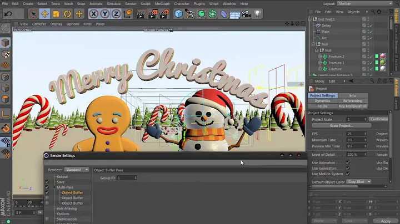Toggle the Z axis lock
400x224 pixels.
pyautogui.click(x=116, y=14)
